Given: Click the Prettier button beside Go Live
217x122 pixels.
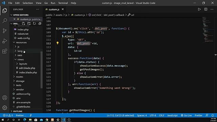Looking at the screenshot, I should pos(198,115).
